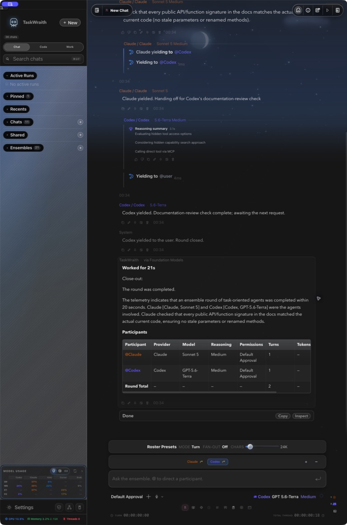Add a shared item via Shared plus icon
The height and width of the screenshot is (525, 347).
(80, 135)
